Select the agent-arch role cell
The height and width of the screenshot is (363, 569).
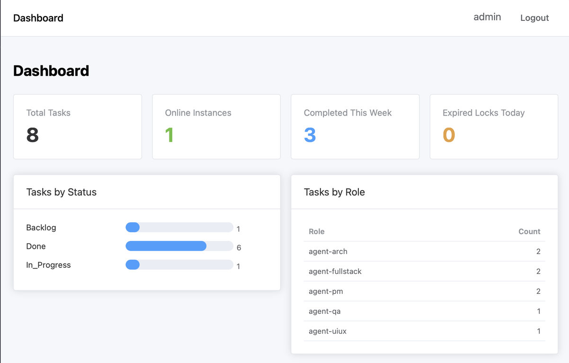tap(328, 252)
